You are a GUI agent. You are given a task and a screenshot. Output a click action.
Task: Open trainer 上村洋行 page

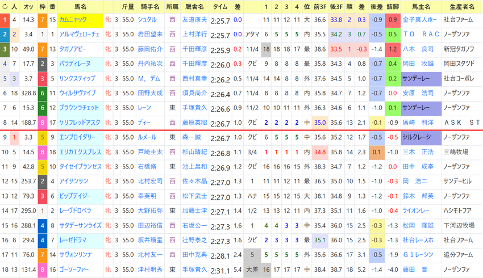pyautogui.click(x=194, y=34)
